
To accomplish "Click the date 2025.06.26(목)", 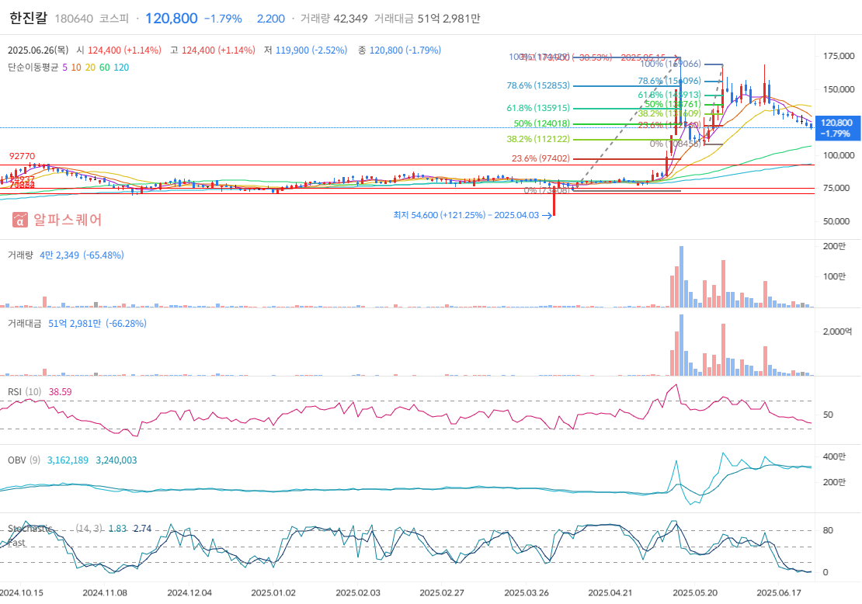I will point(38,50).
